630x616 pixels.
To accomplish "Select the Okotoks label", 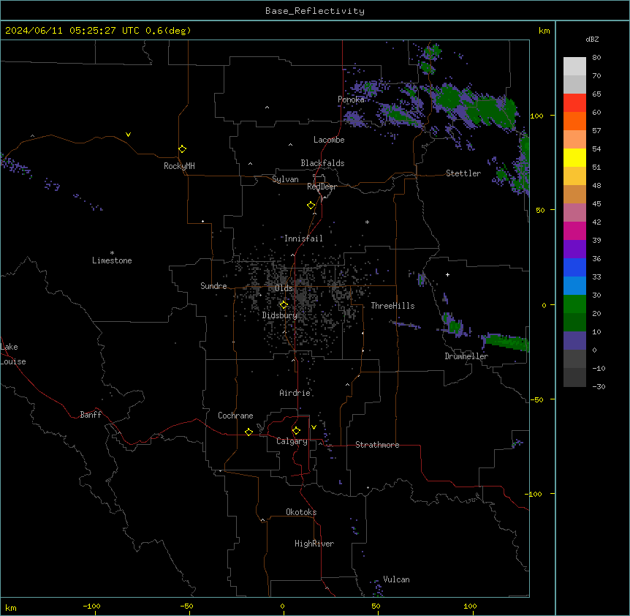I will [301, 512].
